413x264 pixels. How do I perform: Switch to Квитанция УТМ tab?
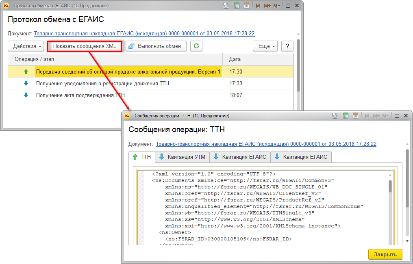pyautogui.click(x=182, y=157)
